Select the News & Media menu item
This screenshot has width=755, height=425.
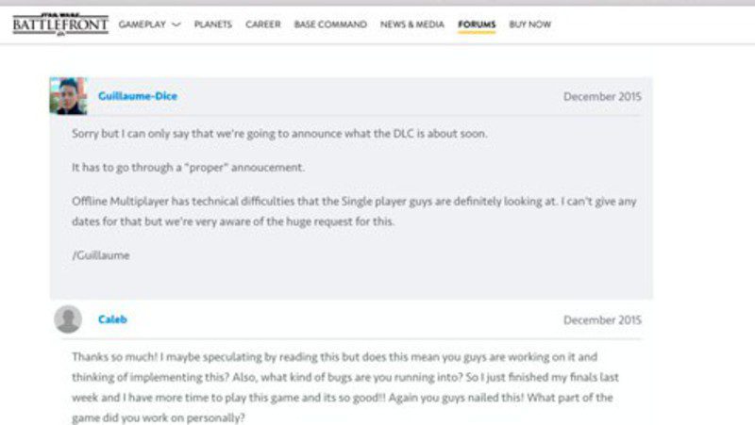(412, 25)
